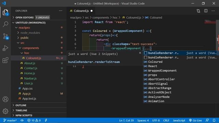Open Source Control view with 10 changes
Image resolution: width=219 pixels, height=123 pixels.
[5, 36]
